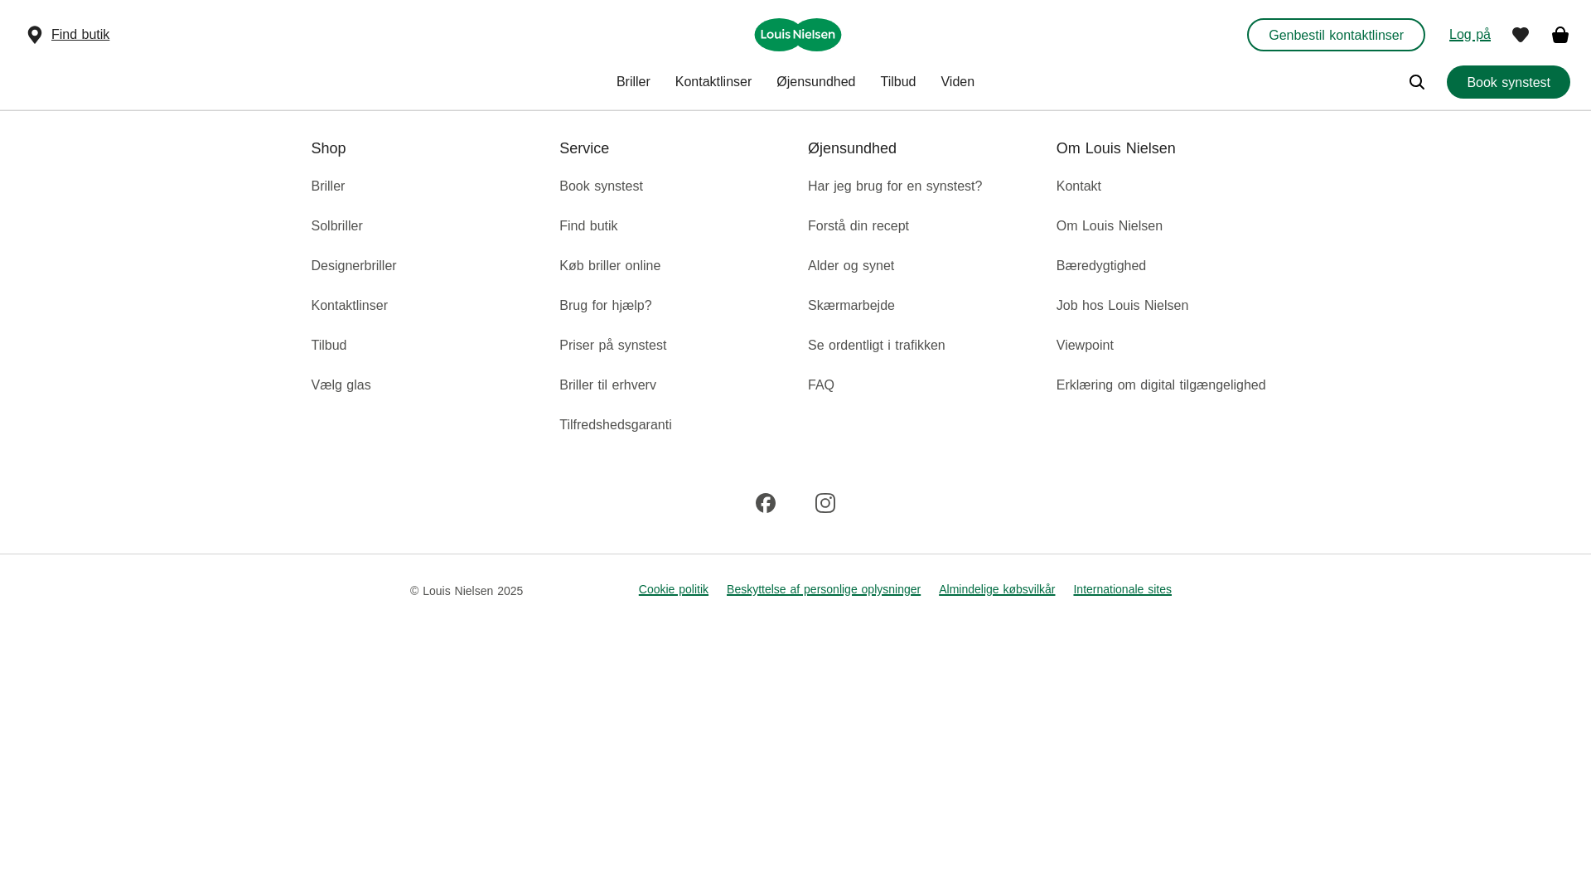The image size is (1591, 895).
Task: Open the Viden navigation menu
Action: (957, 82)
